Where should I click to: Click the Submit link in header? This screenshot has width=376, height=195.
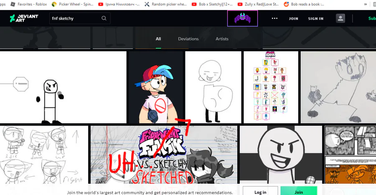tap(372, 18)
